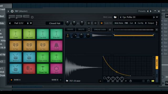Viewport: 168px width, 94px height.
Task: Trigger the SideStick pad
Action: click(x=16, y=69)
